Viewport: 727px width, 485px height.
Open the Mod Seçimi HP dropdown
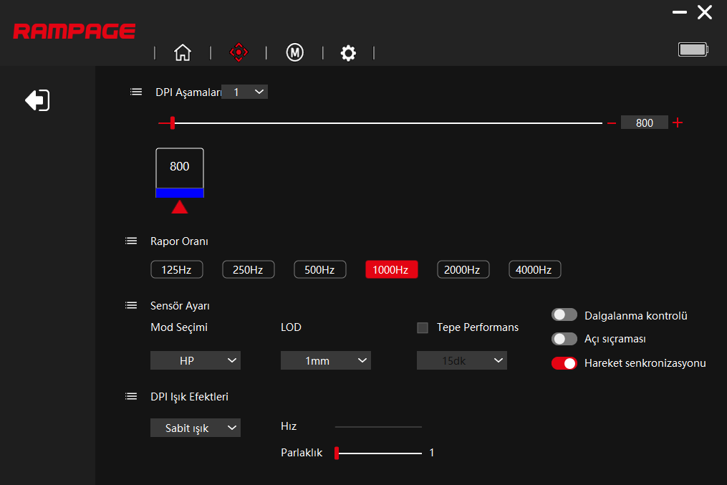point(196,360)
